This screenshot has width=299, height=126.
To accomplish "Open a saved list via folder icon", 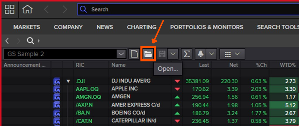I will click(148, 54).
